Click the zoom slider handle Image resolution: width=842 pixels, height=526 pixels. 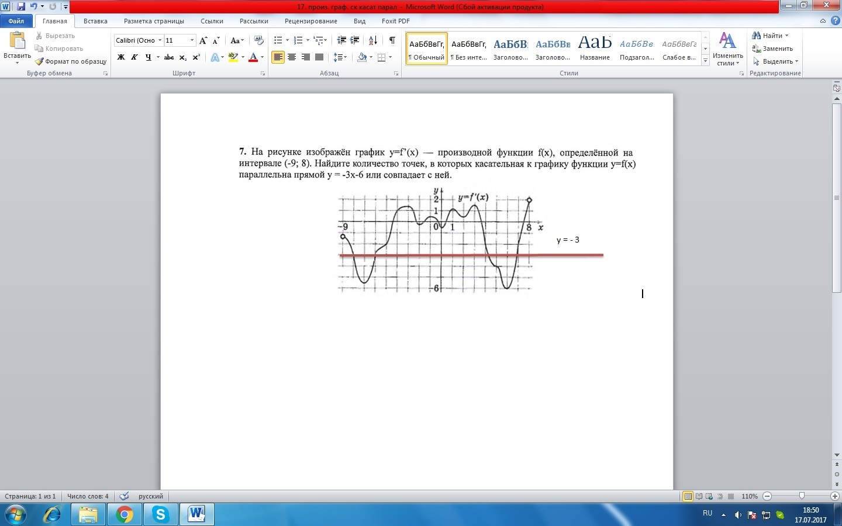point(802,496)
